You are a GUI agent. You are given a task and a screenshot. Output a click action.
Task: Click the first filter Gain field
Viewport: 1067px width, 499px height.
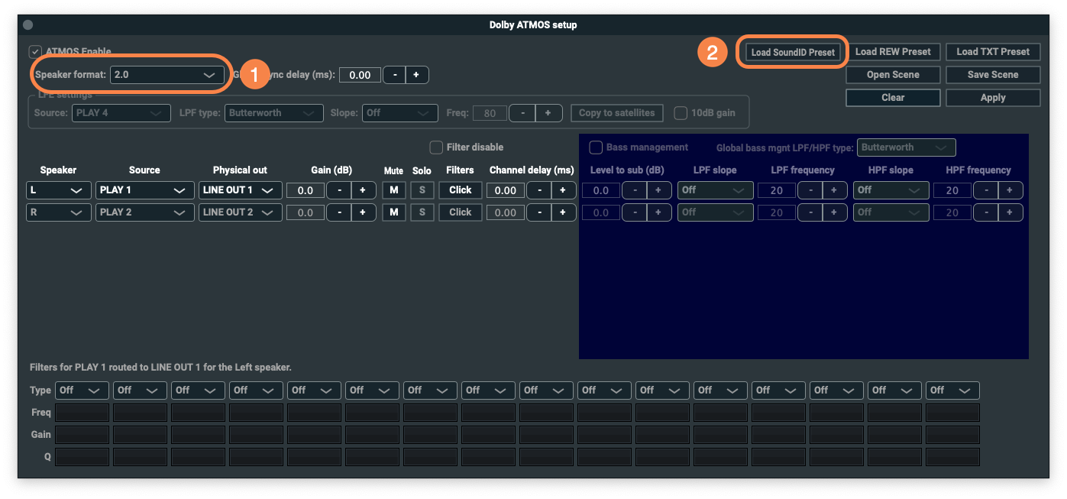pos(82,435)
